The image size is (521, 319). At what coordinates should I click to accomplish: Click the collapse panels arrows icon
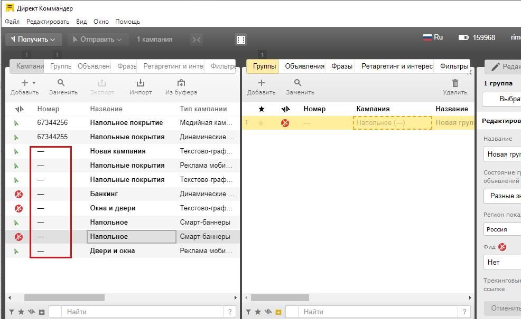pos(197,40)
